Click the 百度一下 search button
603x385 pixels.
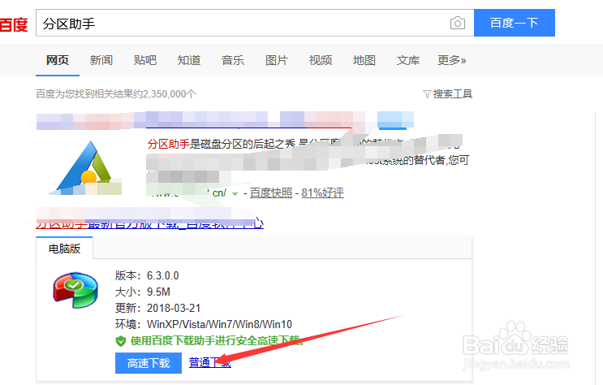pos(515,23)
